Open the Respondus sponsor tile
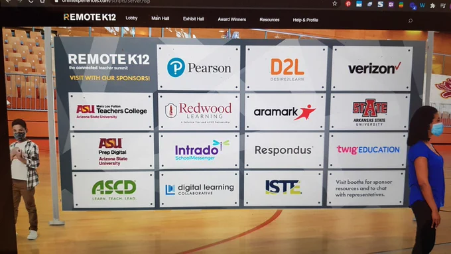Viewport: 451px width, 254px height. (x=284, y=150)
